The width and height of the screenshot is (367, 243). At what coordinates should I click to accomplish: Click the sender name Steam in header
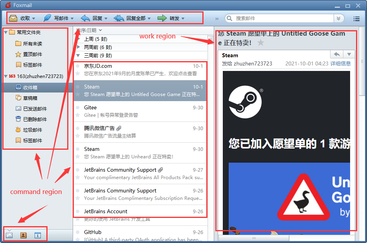click(x=230, y=55)
